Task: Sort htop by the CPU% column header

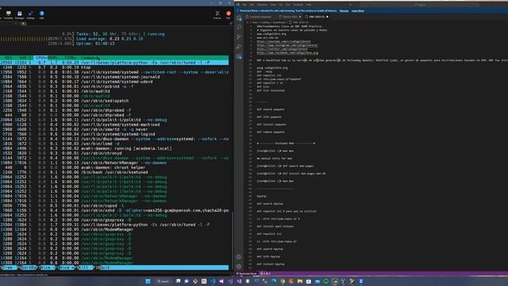Action: point(41,58)
